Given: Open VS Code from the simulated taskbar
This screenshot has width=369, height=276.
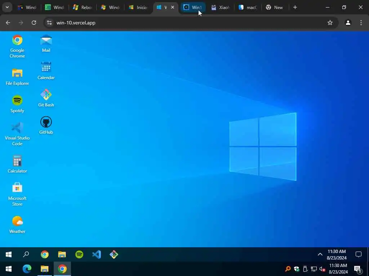Looking at the screenshot, I should coord(97,254).
